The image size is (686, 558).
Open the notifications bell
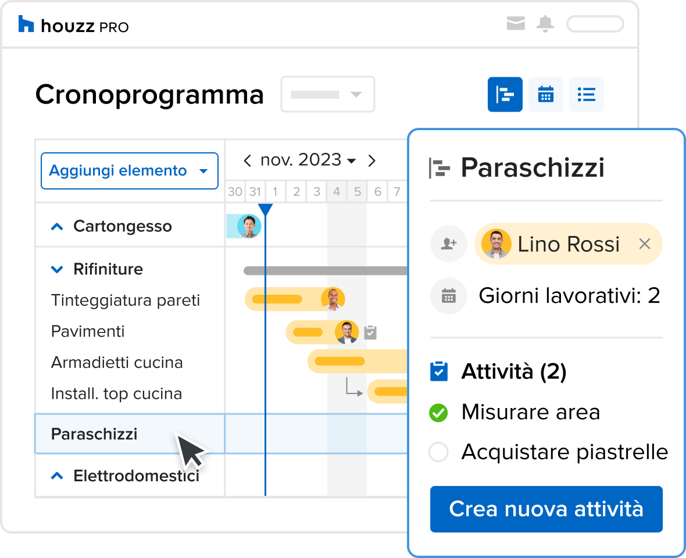click(x=545, y=24)
